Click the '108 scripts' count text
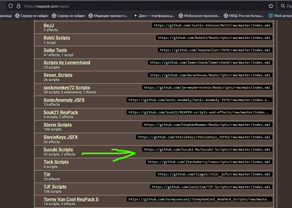Viewport: 292px width, 208px height. click(52, 129)
